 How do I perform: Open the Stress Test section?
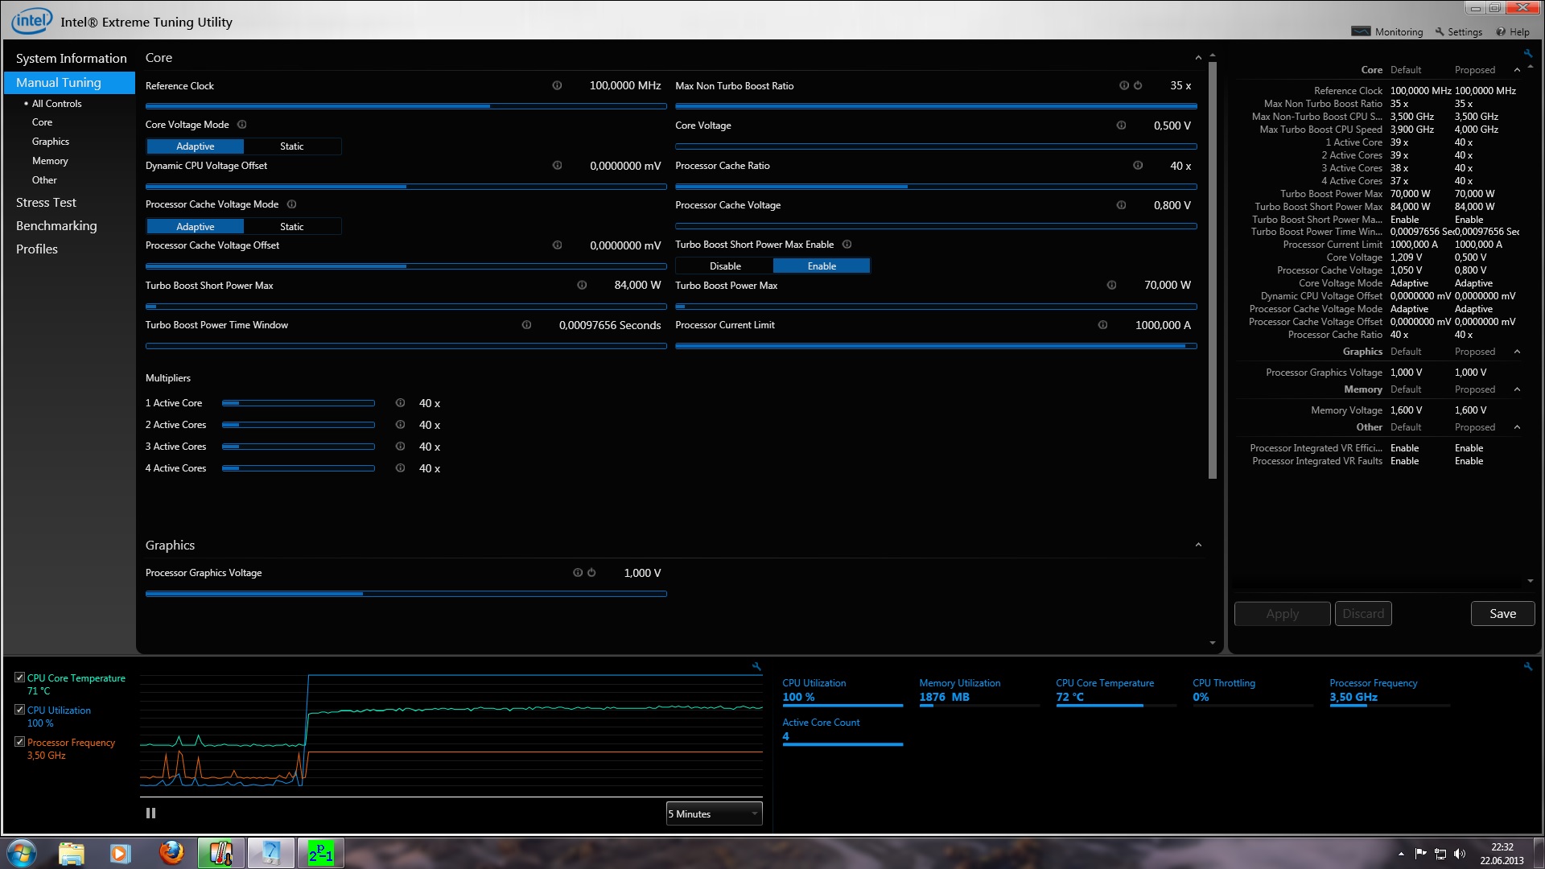coord(46,203)
